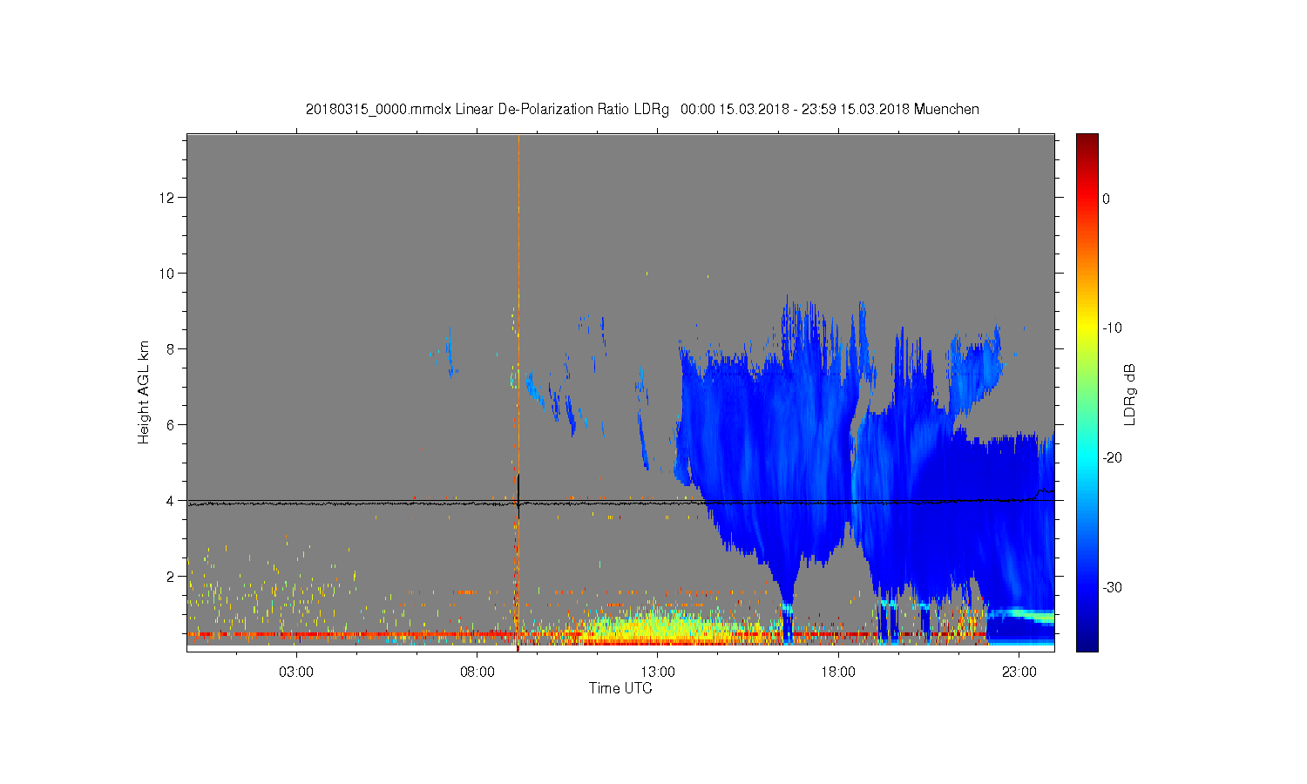Select the 03:00 time tick label
The width and height of the screenshot is (1307, 784).
pyautogui.click(x=296, y=672)
